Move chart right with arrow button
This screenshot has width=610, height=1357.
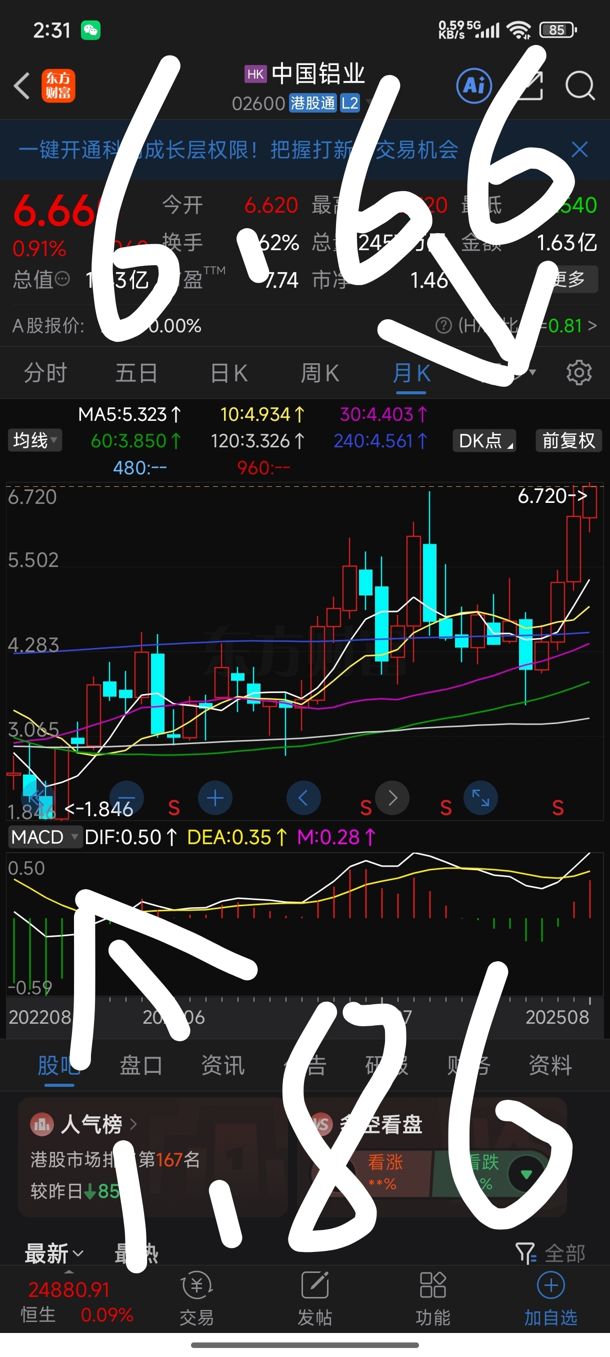point(392,798)
